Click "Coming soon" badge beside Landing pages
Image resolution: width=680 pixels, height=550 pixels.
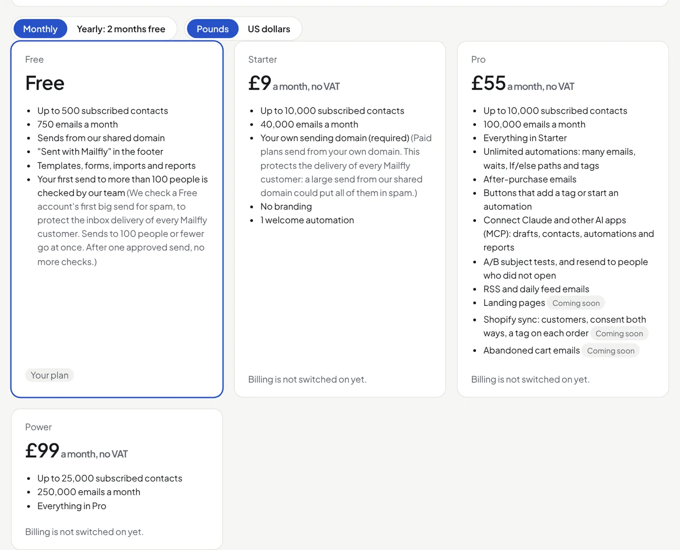[x=576, y=303]
